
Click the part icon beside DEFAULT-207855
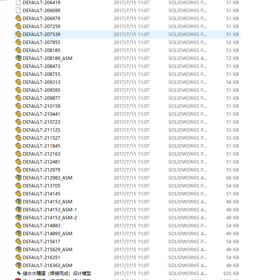click(18, 42)
